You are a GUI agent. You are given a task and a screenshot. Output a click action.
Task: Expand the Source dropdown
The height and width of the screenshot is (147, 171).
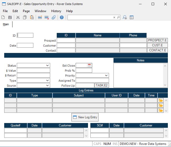[48, 86]
